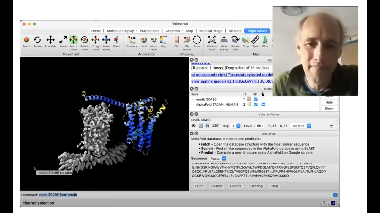
Task: Open the Medical Image tab
Action: coord(211,31)
